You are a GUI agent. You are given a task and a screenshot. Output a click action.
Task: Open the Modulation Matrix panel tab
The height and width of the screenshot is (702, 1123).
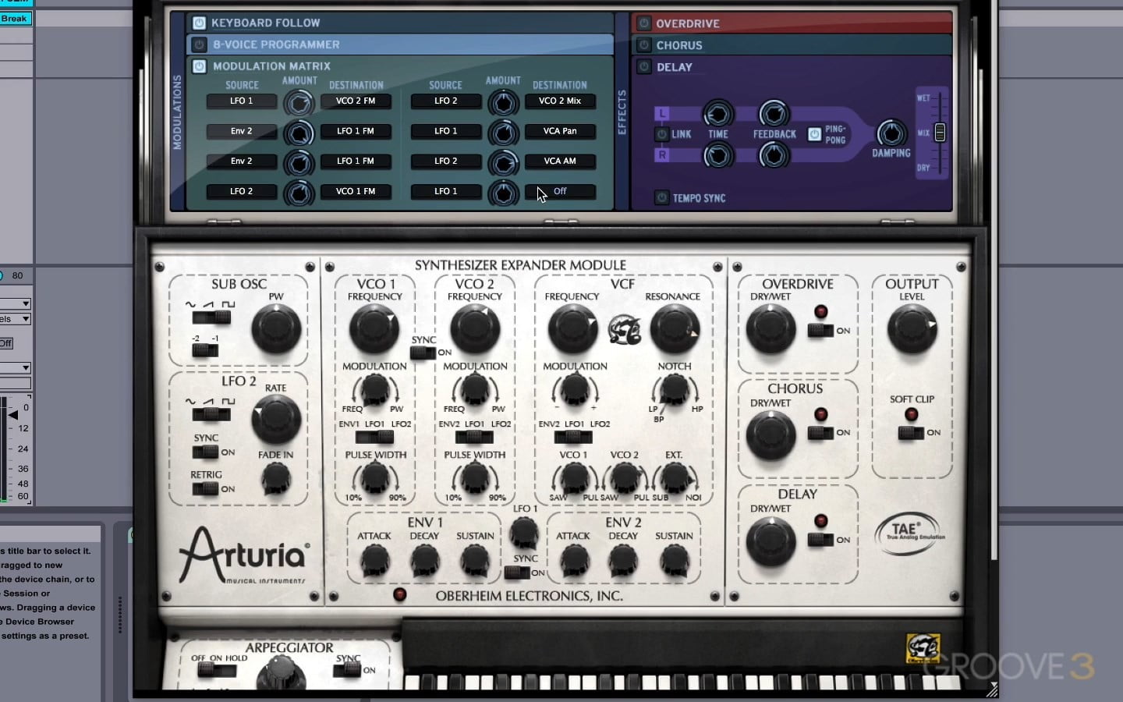[x=399, y=66]
